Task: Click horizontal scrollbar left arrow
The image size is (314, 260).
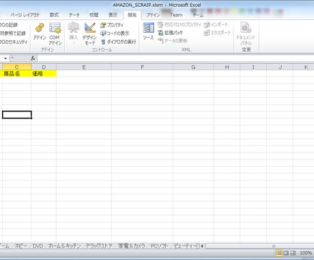Action: click(202, 246)
